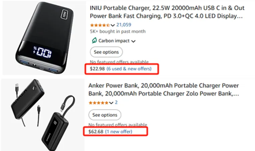The width and height of the screenshot is (255, 151).
Task: Click the Anker five-star rating icons
Action: pos(99,103)
